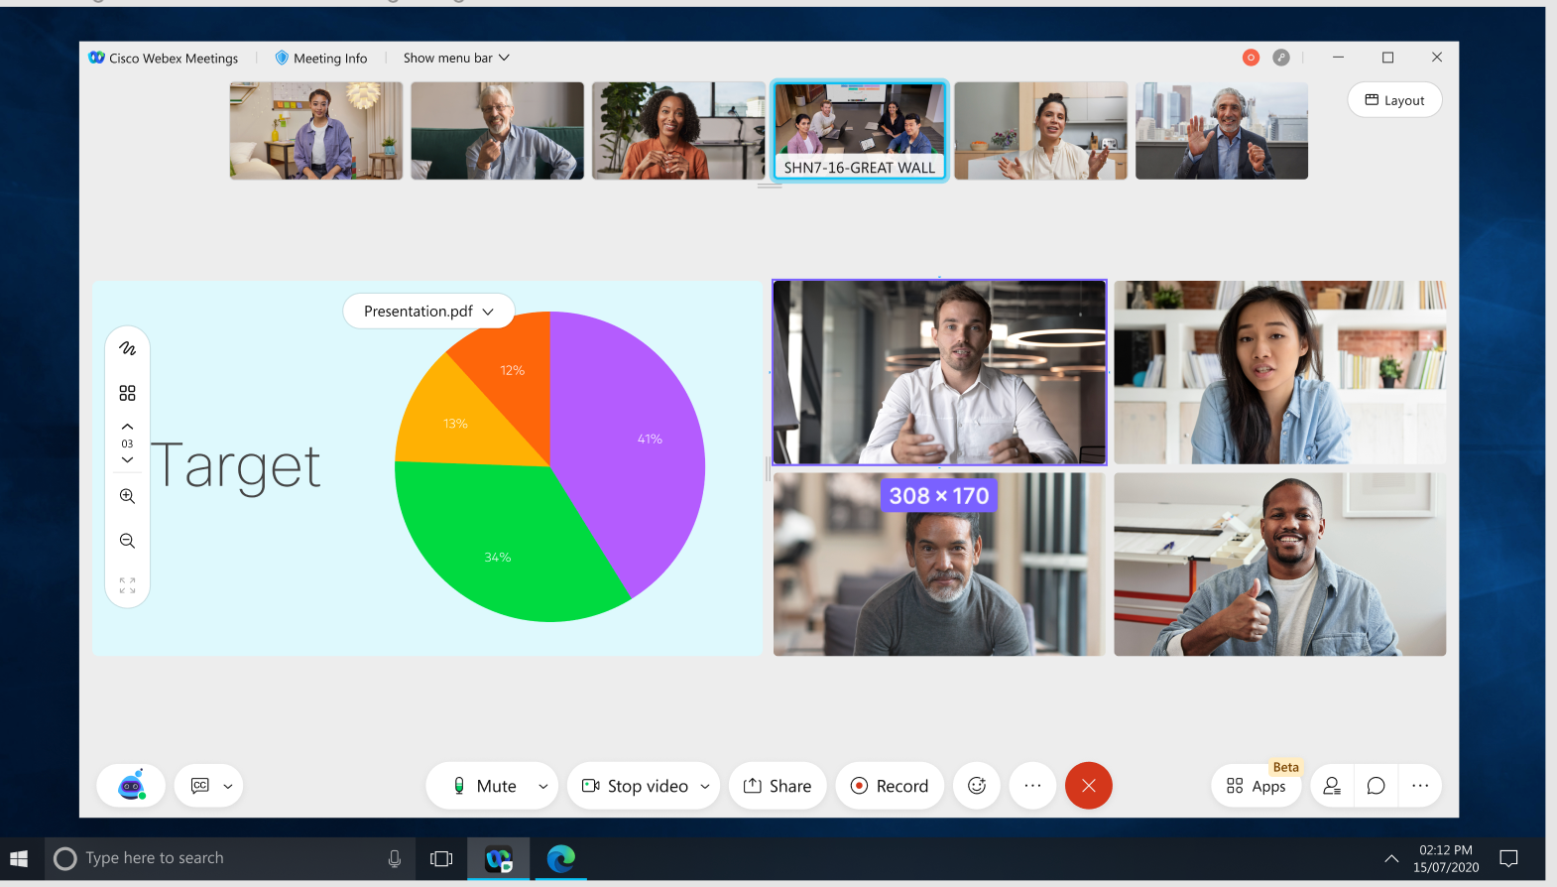
Task: Go to the previous slide with up chevron
Action: pos(127,427)
